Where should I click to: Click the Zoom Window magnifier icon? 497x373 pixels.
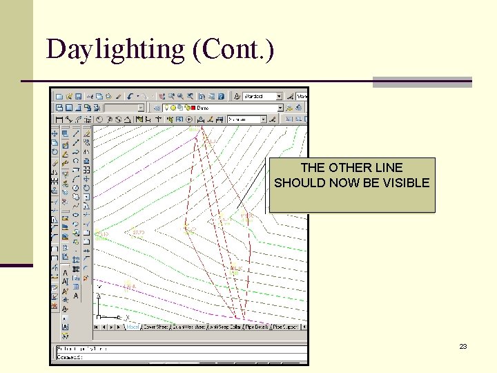pyautogui.click(x=180, y=97)
